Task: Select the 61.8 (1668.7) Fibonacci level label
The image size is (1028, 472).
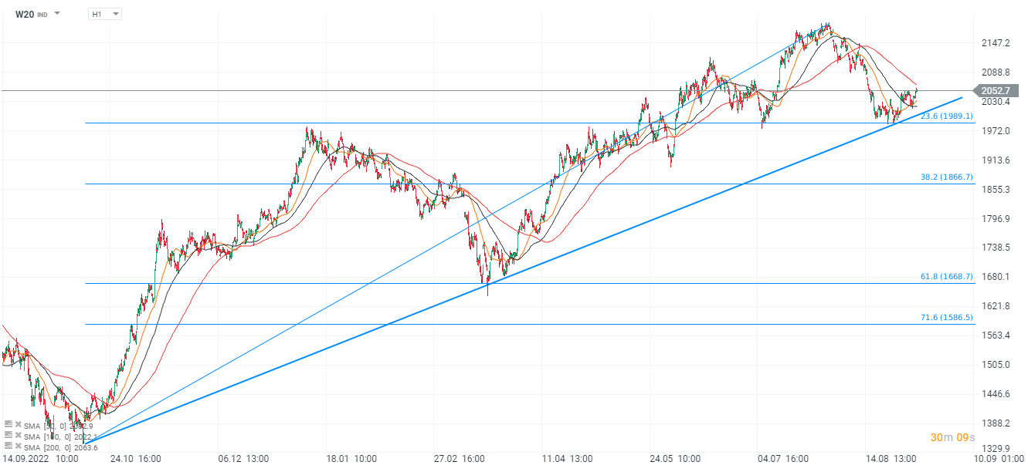Action: 946,276
